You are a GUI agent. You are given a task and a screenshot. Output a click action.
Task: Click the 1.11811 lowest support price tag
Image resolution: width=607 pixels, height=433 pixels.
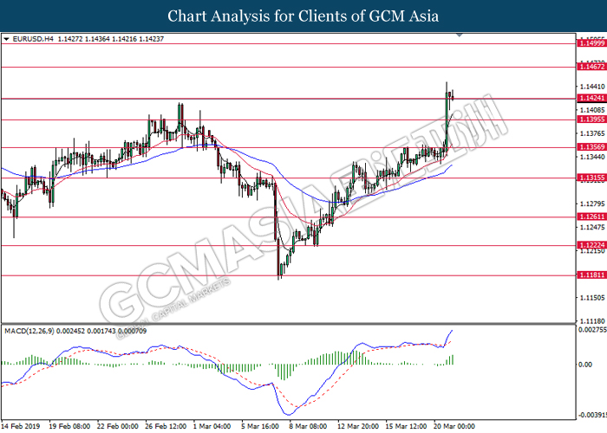pyautogui.click(x=591, y=276)
